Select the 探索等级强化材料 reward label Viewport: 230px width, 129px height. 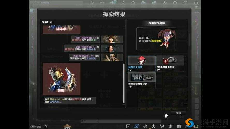pos(138,84)
